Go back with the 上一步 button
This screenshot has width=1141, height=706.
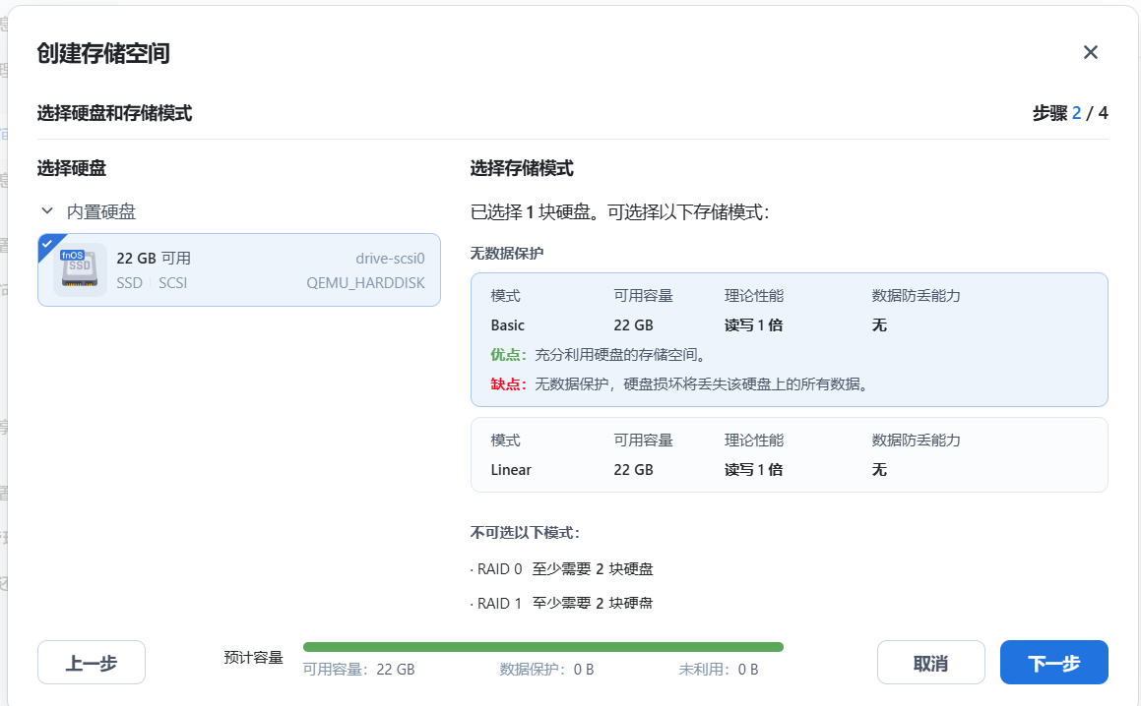tap(91, 663)
